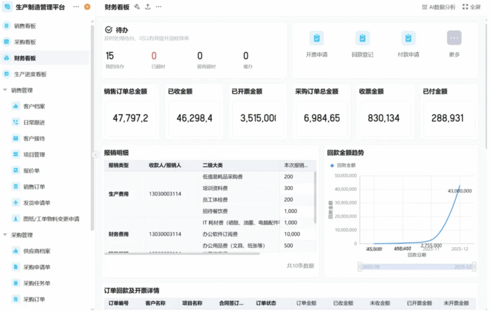Collapse the 销售管理 sidebar group

pyautogui.click(x=5, y=90)
